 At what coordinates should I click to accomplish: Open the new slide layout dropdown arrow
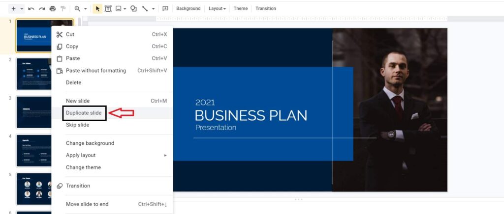click(22, 9)
